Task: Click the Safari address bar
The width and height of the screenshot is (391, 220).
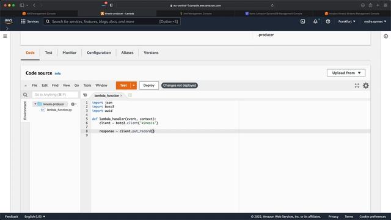Action: coord(195,5)
